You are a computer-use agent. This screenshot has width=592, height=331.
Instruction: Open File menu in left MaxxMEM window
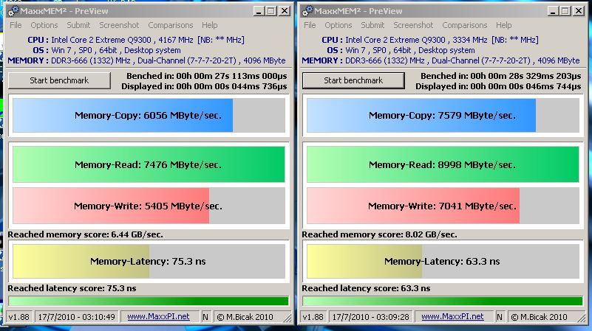pos(16,25)
